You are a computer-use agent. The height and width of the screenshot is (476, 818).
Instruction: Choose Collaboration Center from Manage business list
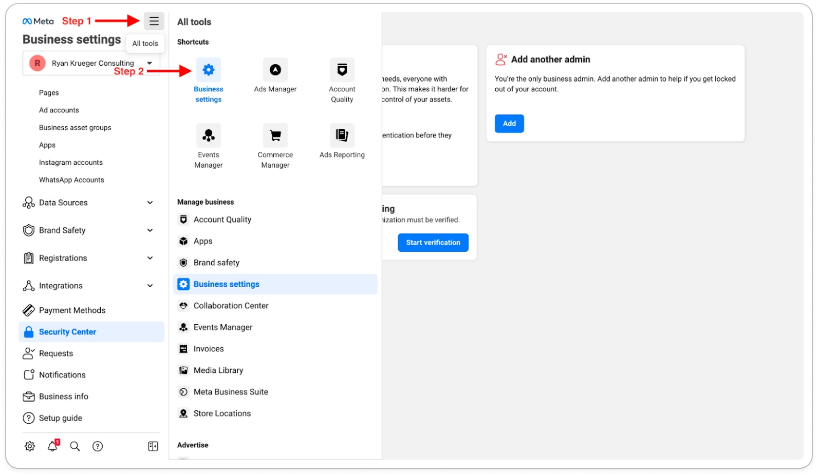[231, 306]
